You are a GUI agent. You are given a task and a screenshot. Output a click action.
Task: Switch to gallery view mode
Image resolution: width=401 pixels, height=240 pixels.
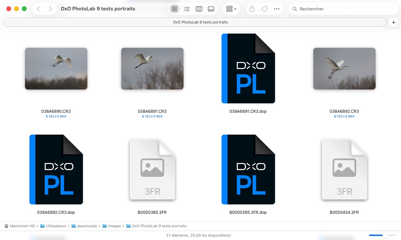pos(211,9)
